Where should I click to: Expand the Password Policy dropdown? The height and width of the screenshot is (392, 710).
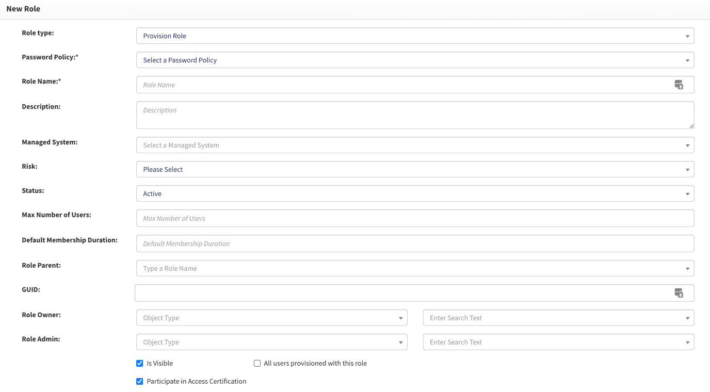click(415, 60)
